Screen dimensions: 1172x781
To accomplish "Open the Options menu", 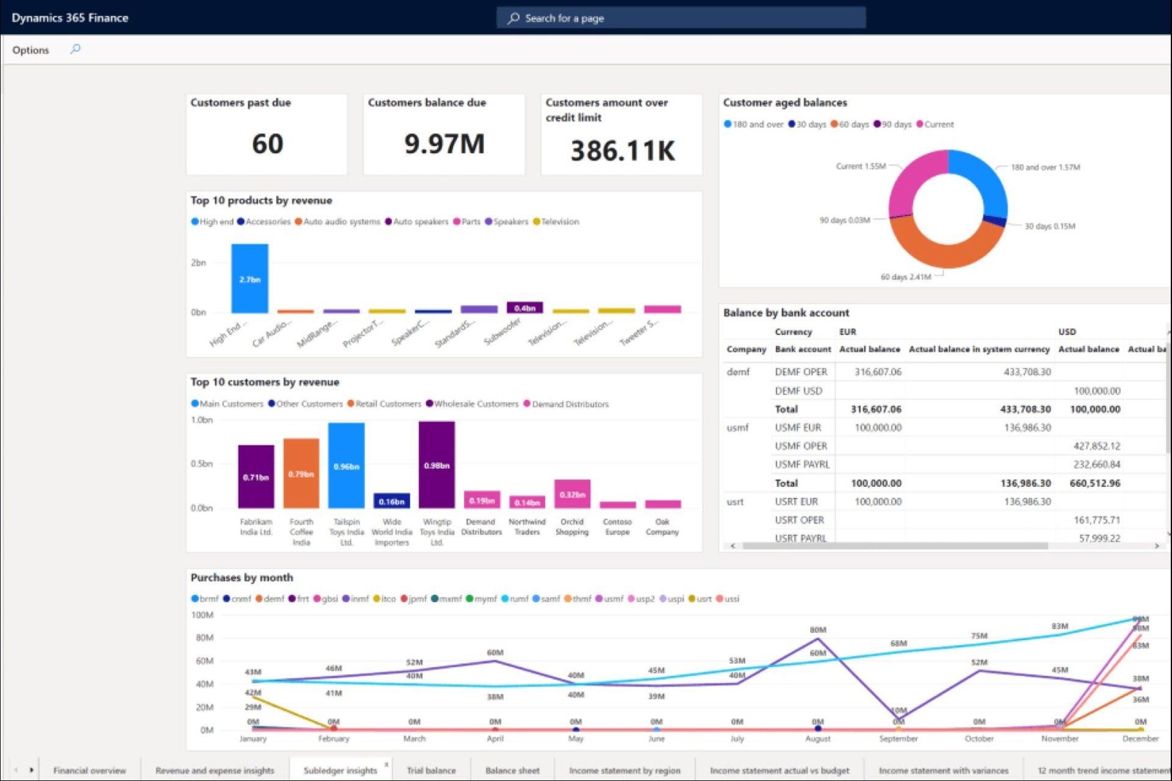I will [x=31, y=50].
